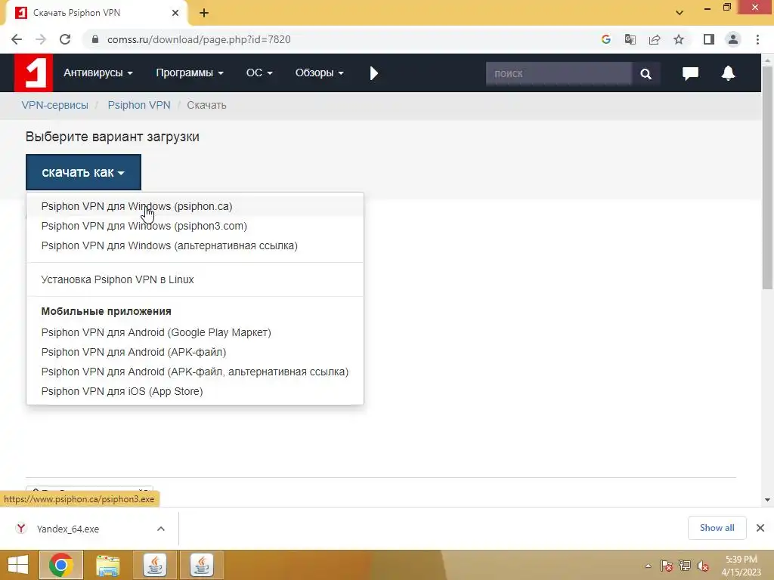Select Psiphon VPN для Windows (psiphon3.com)
This screenshot has height=580, width=774.
point(195,226)
